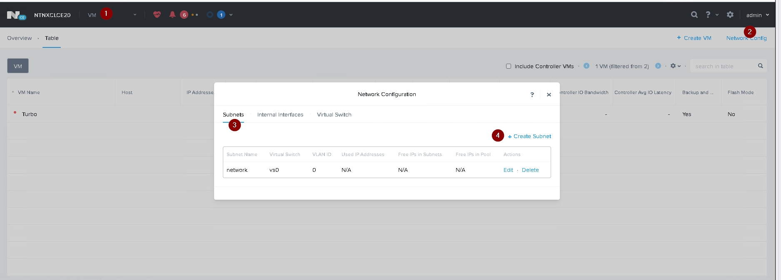781x280 pixels.
Task: Delete the network subnet
Action: [x=530, y=170]
